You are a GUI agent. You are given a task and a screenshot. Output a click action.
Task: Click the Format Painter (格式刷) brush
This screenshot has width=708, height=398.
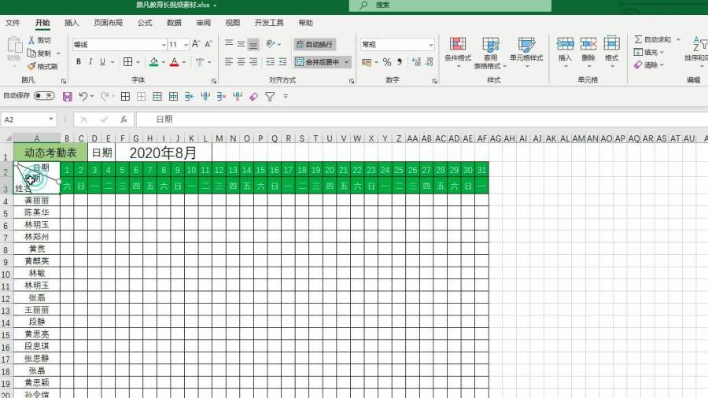point(31,66)
